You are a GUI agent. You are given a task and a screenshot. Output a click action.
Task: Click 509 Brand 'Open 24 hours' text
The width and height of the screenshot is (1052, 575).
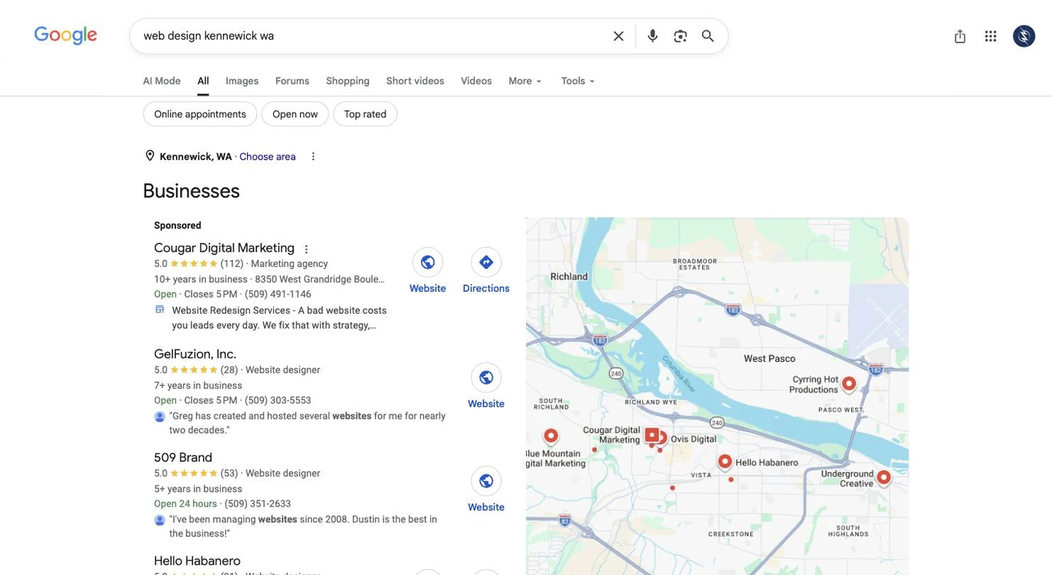click(186, 504)
